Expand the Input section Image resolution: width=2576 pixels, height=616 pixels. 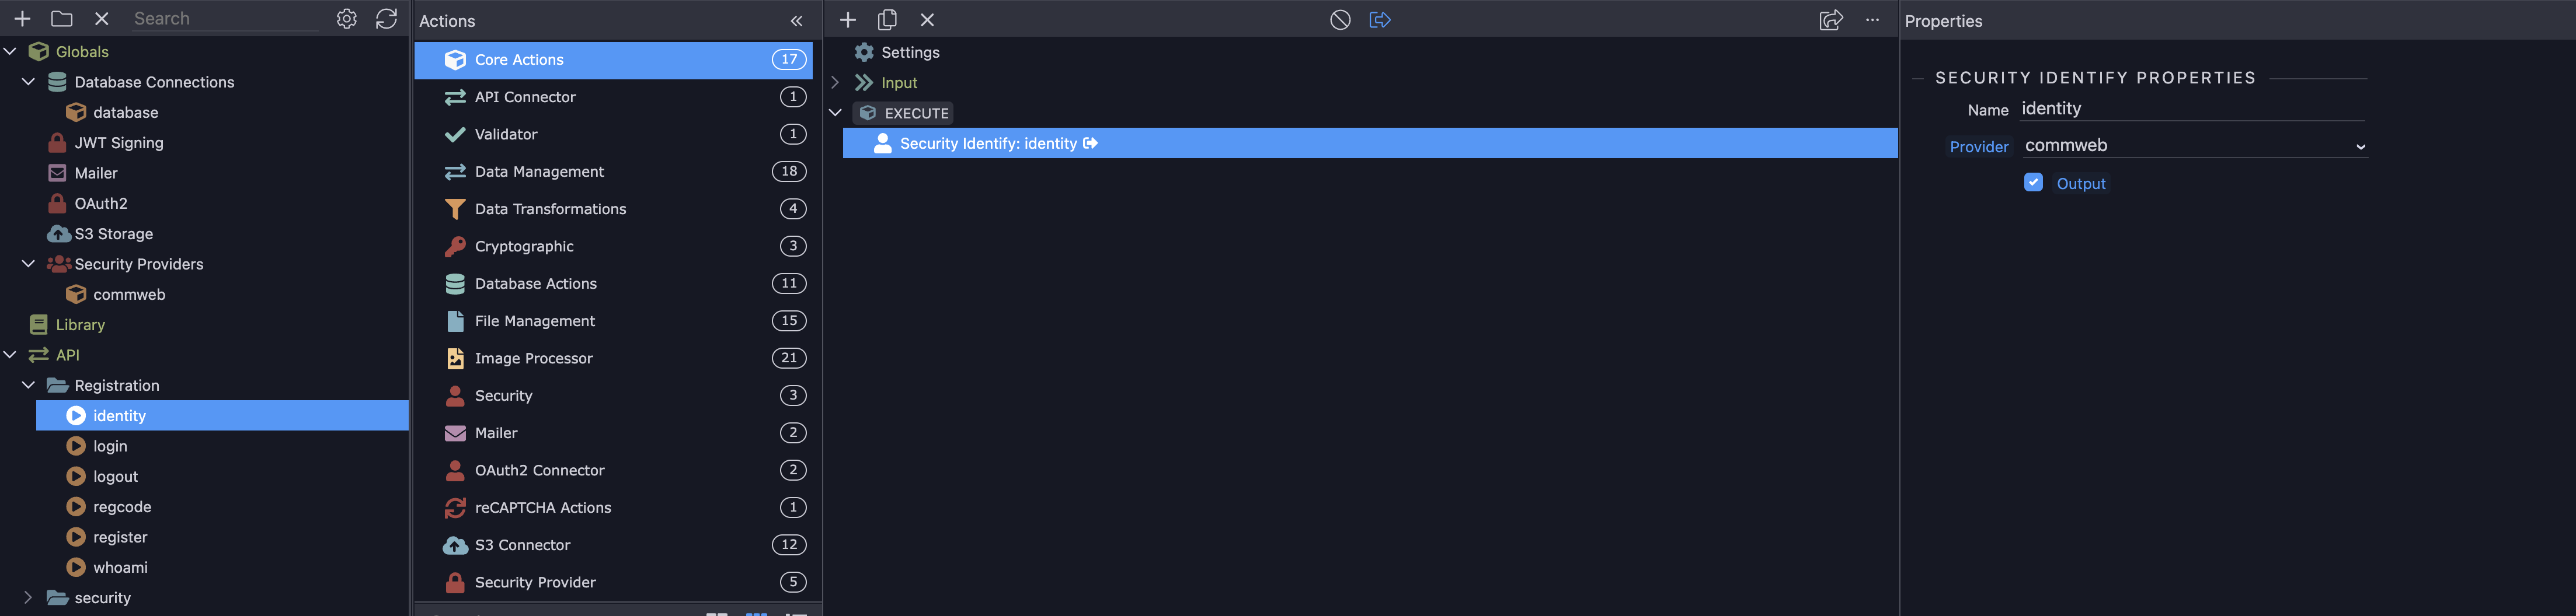click(835, 82)
